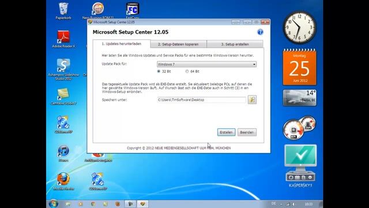Click the Setup Center heart taskbar button
This screenshot has width=369, height=208.
coord(142,204)
